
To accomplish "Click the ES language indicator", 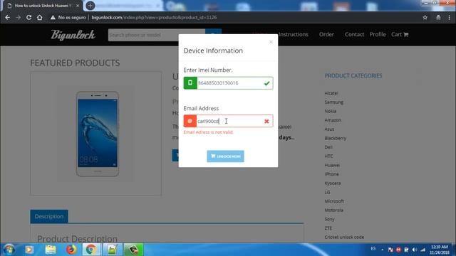I will point(373,249).
